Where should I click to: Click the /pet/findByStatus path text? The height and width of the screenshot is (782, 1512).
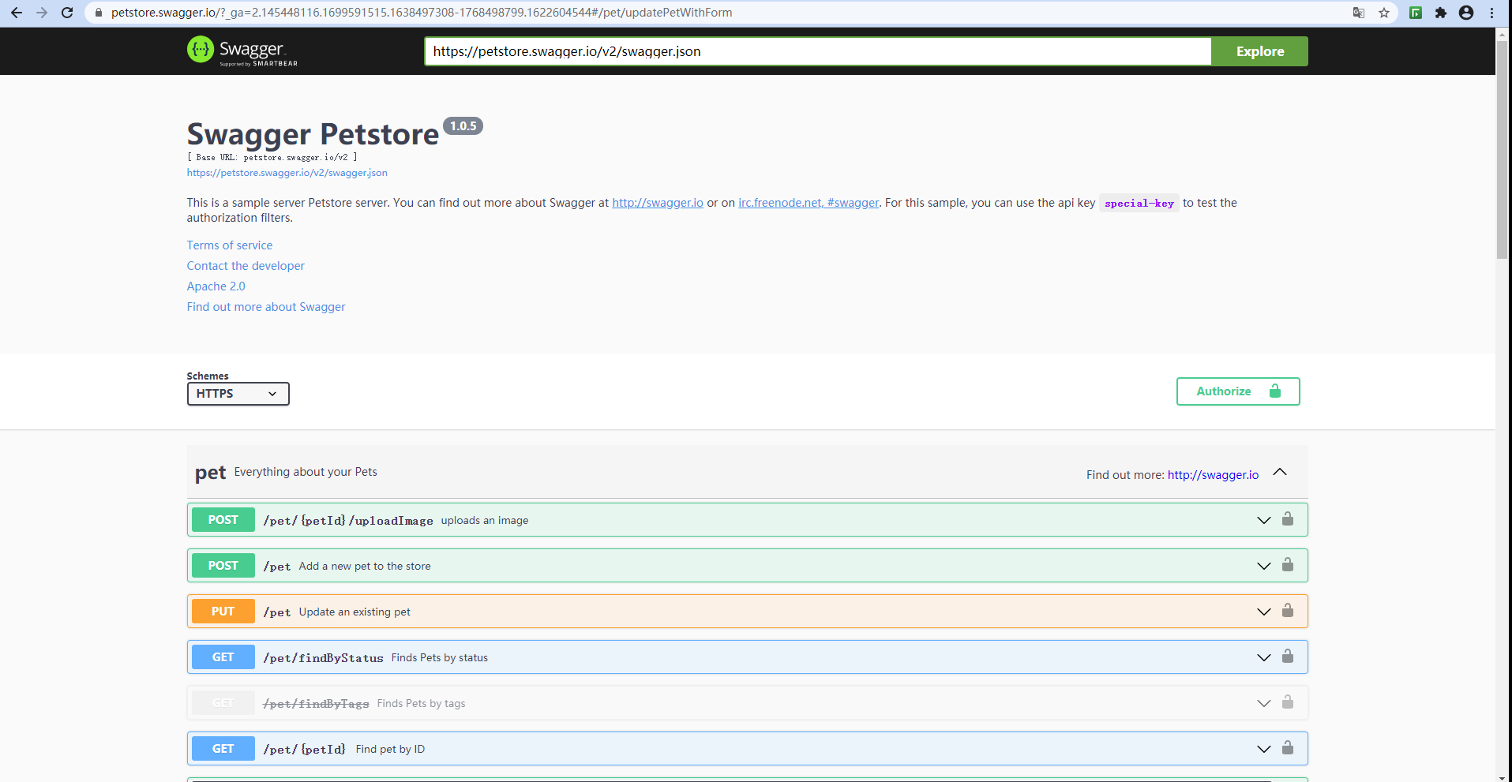(x=324, y=658)
